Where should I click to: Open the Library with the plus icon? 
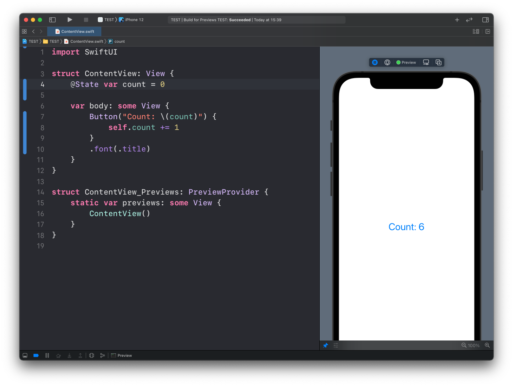pyautogui.click(x=457, y=20)
